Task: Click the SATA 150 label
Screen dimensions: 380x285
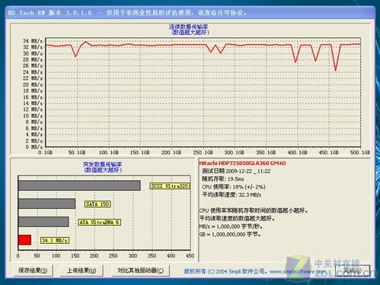Action: click(97, 204)
